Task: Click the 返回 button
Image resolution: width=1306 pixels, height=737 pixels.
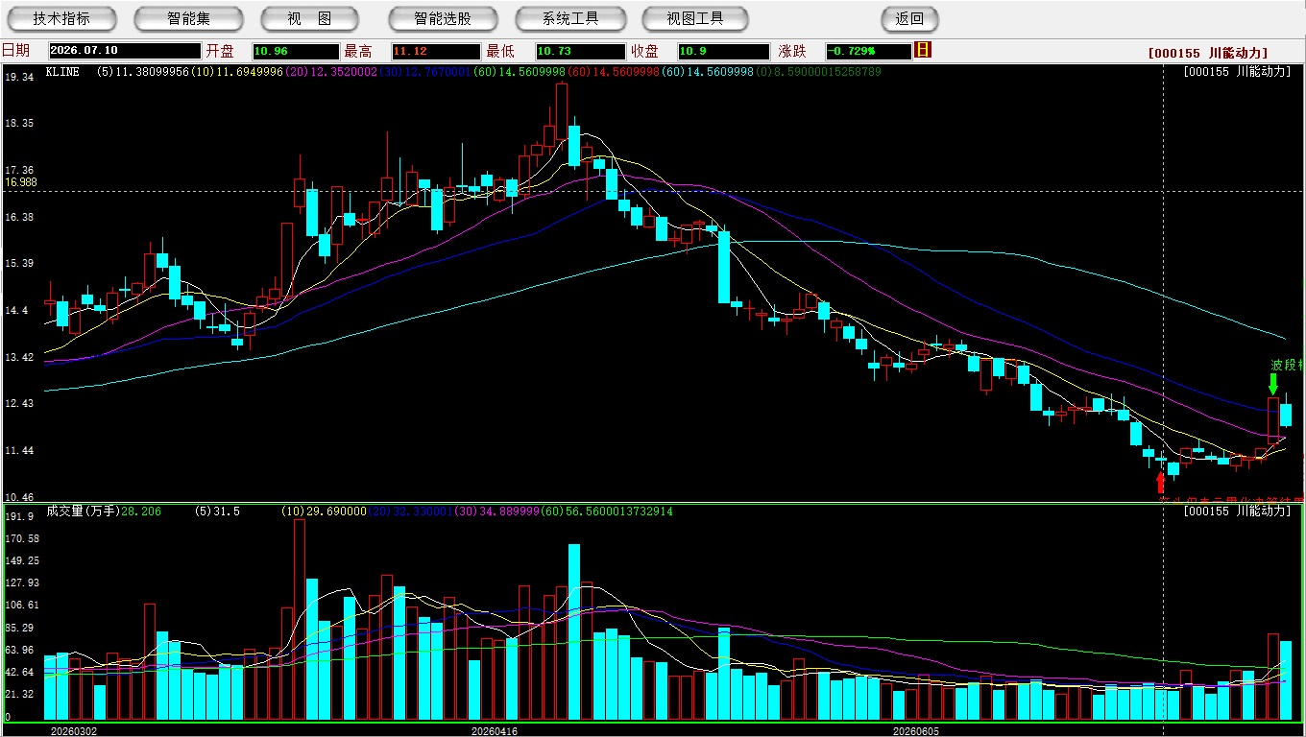Action: 909,18
